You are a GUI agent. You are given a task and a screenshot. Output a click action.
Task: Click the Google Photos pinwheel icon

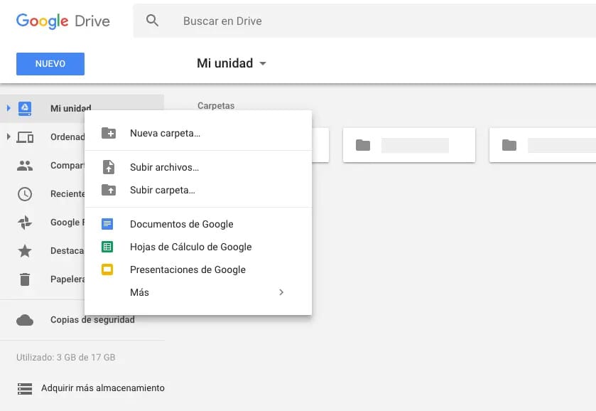coord(25,223)
